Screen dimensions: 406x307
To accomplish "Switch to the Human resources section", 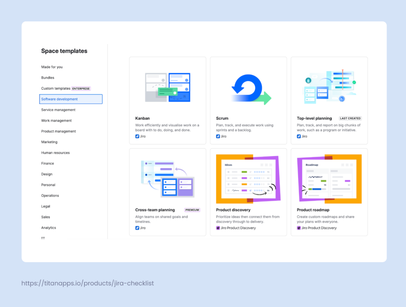I will (55, 152).
